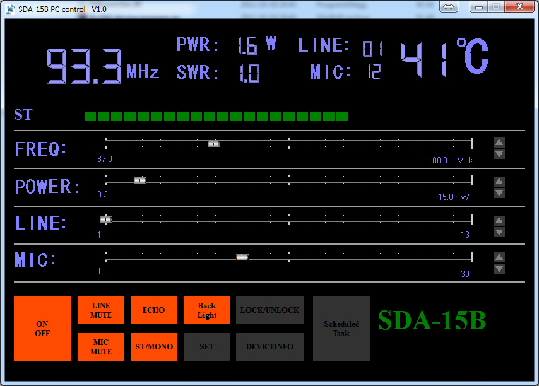This screenshot has height=386, width=539.
Task: Click the green ST level meter
Action: [x=216, y=116]
